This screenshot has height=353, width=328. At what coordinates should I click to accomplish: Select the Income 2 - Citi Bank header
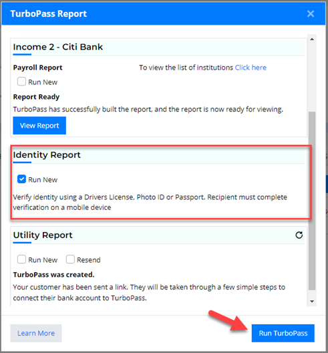[58, 47]
